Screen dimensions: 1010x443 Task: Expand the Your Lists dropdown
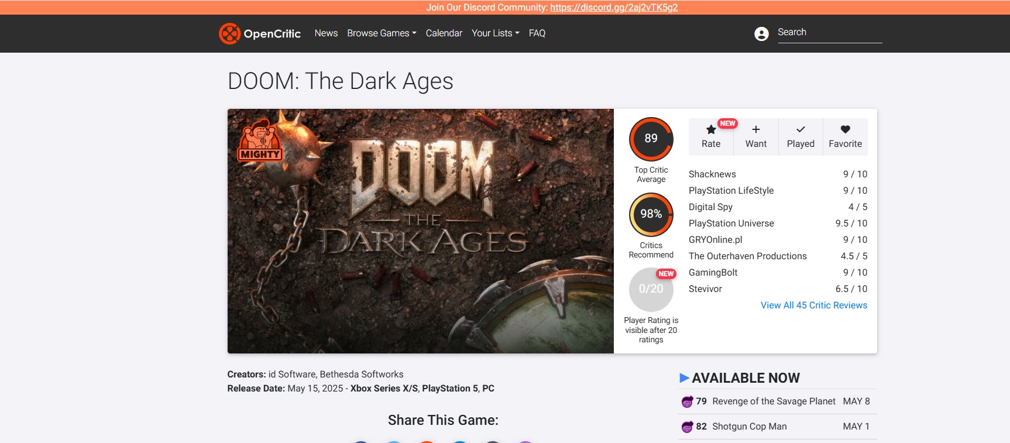click(x=496, y=33)
